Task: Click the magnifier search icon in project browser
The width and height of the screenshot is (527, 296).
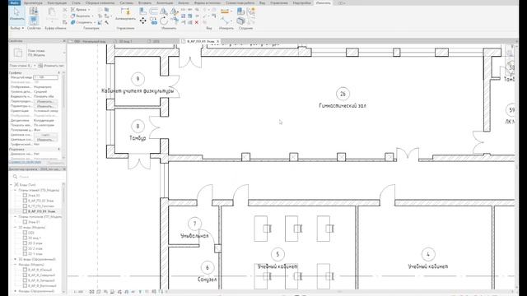Action: 15,177
